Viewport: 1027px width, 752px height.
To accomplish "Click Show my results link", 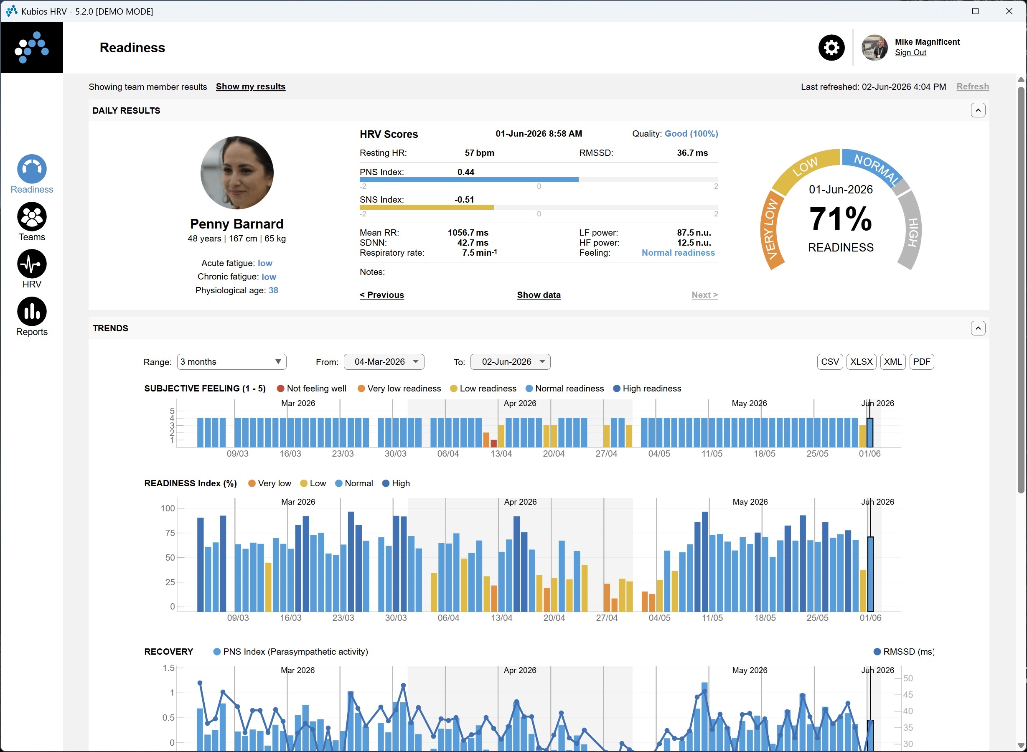I will point(250,86).
